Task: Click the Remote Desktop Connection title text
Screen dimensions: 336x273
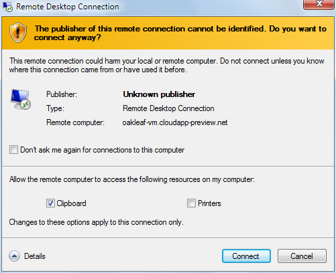Action: [68, 7]
